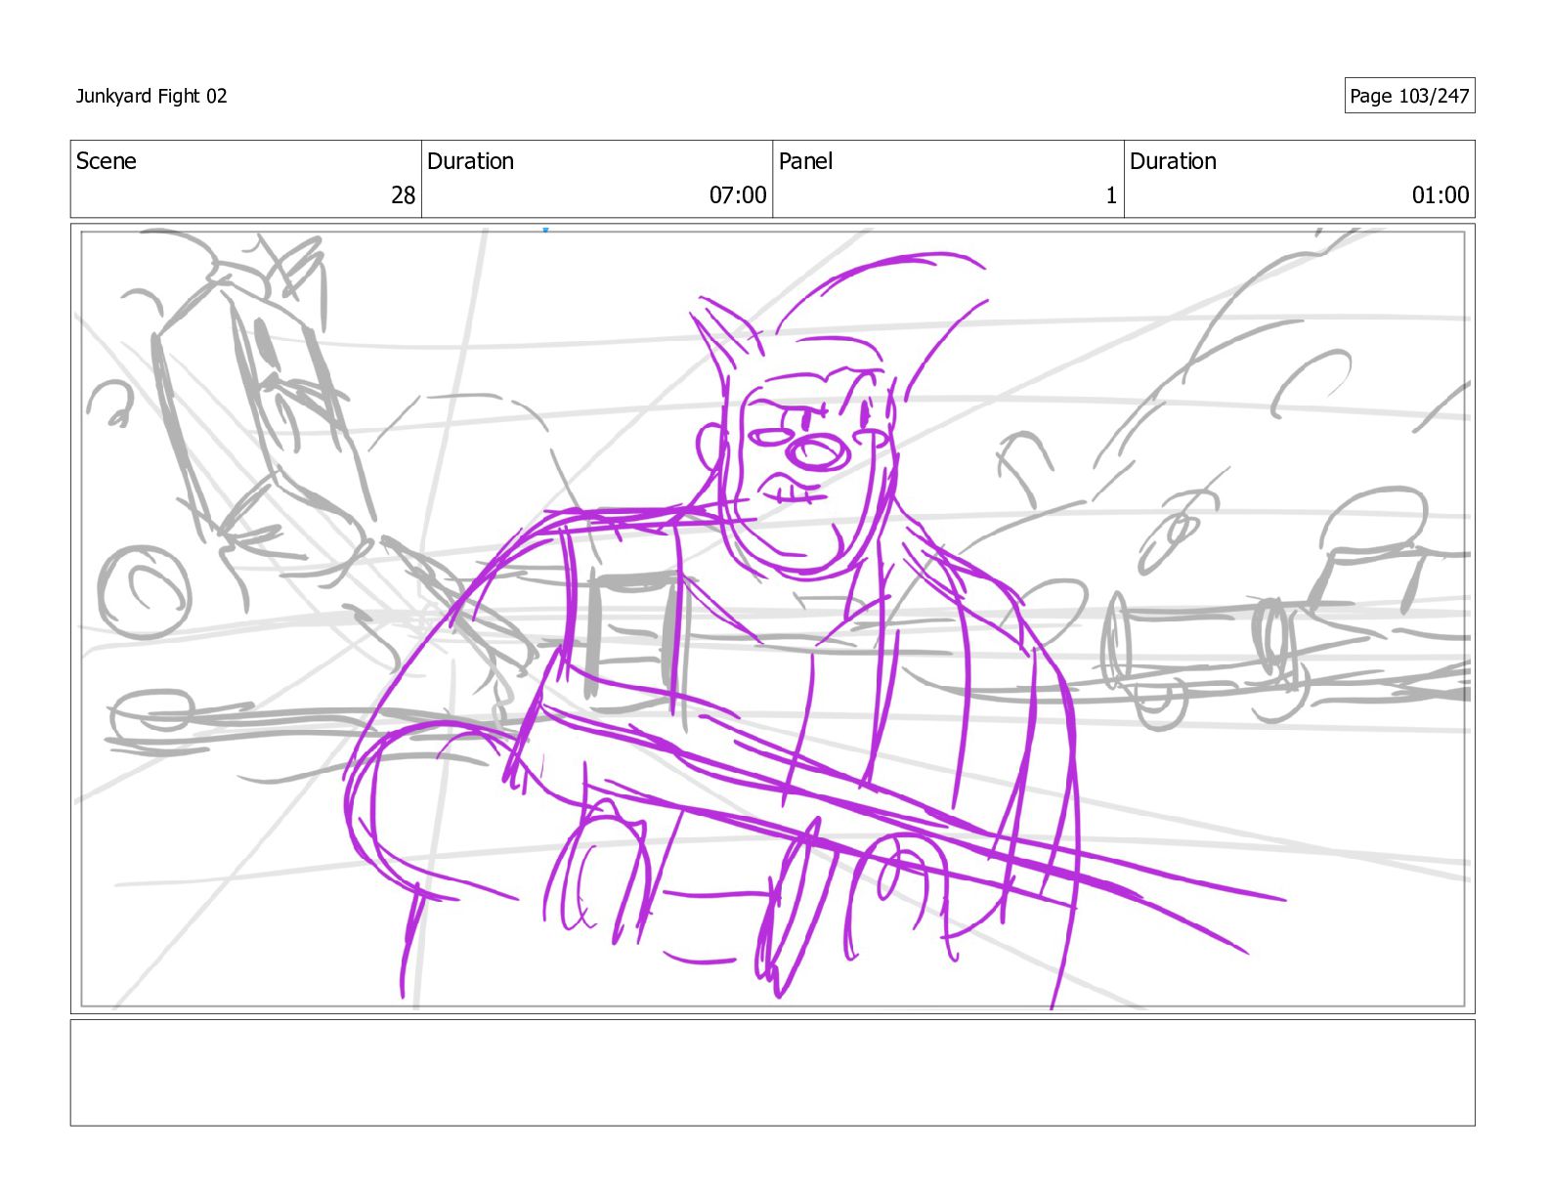Click the empty notes box below the panel
This screenshot has height=1196, width=1548.
(772, 1073)
